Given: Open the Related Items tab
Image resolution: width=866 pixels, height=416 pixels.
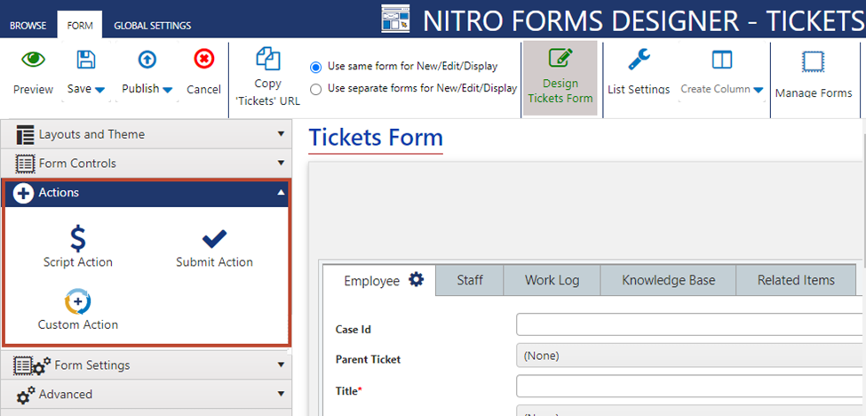Looking at the screenshot, I should pos(796,280).
